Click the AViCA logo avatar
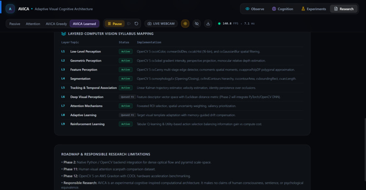 pos(10,9)
